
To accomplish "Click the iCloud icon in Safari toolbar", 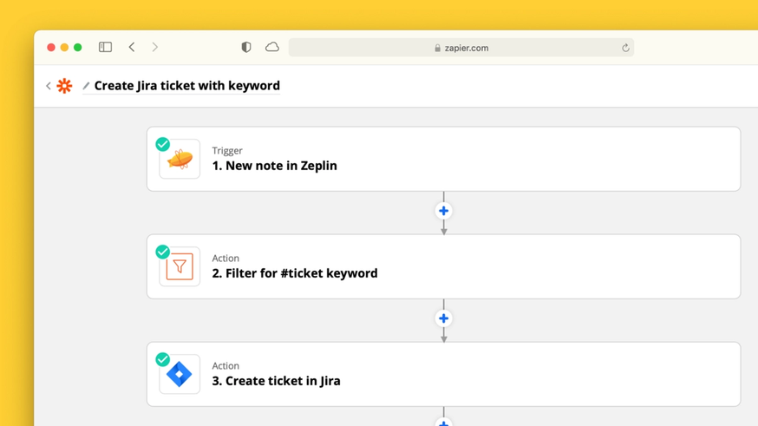I will [272, 48].
